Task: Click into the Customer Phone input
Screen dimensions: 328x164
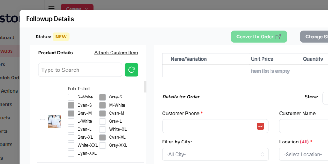Action: point(215,126)
